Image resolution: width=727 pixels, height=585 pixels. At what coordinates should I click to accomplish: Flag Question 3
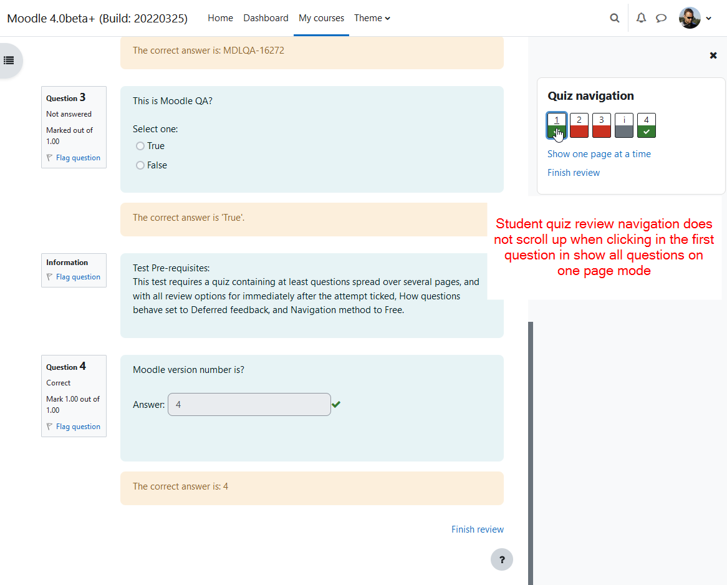coord(78,158)
